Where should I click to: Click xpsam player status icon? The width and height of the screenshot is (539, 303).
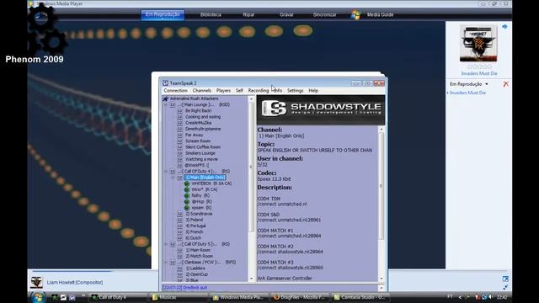pyautogui.click(x=187, y=208)
